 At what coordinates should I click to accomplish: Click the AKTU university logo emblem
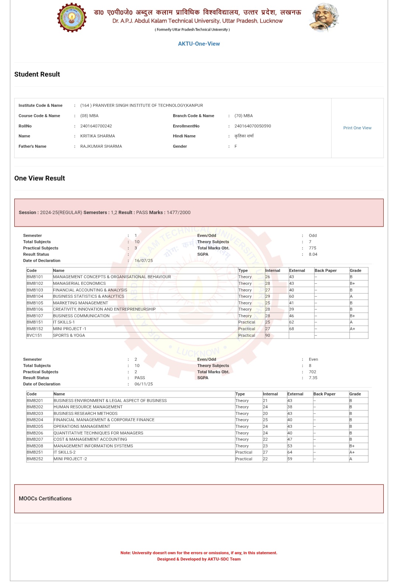pyautogui.click(x=72, y=17)
